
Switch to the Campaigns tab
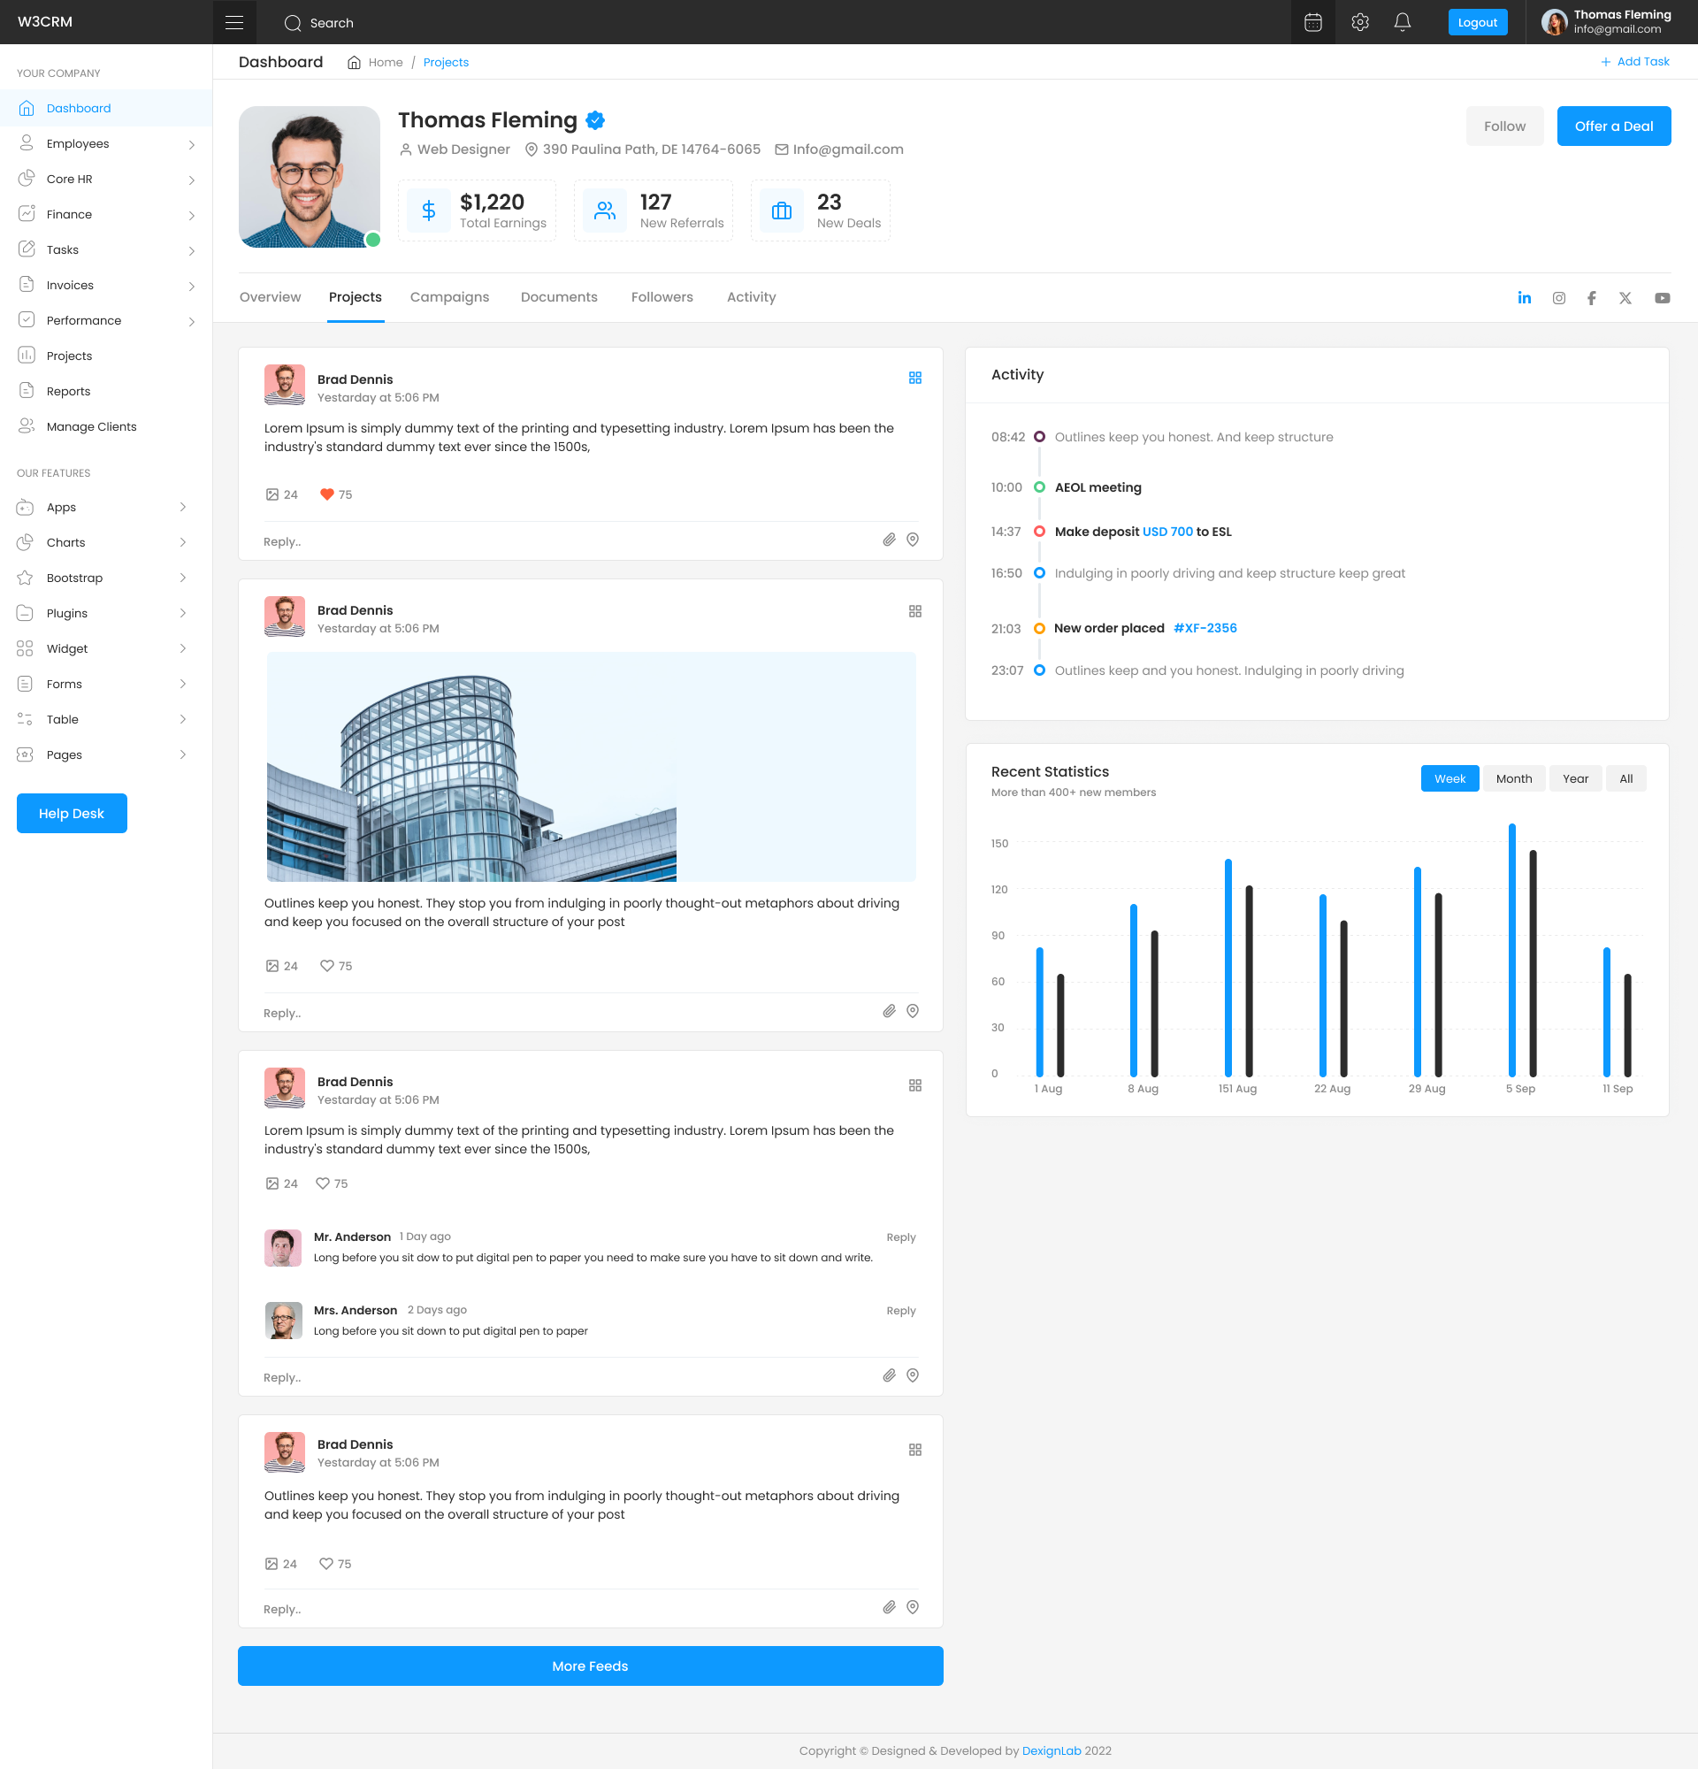449,297
